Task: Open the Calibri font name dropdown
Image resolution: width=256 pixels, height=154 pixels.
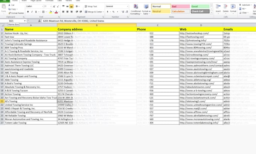Action: 43,6
